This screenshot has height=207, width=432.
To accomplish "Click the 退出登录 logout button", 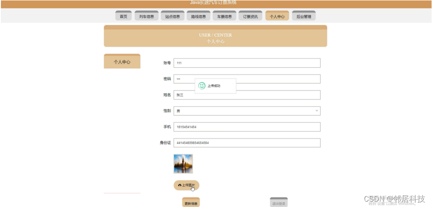I will coord(279,203).
